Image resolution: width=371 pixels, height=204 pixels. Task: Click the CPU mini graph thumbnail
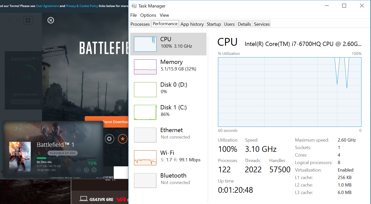click(x=145, y=44)
